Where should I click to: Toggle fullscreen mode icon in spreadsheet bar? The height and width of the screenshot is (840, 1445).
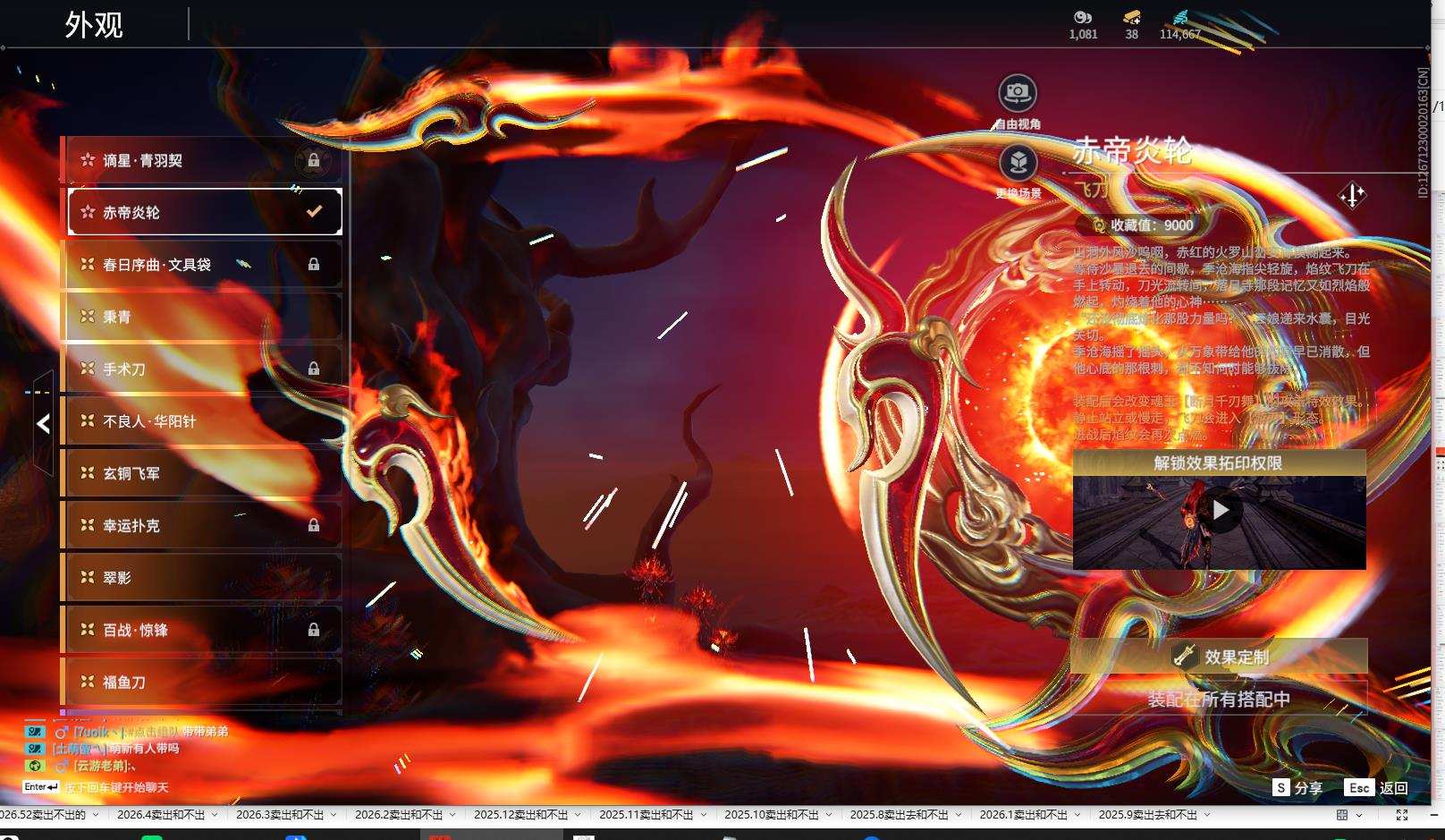pos(1402,815)
